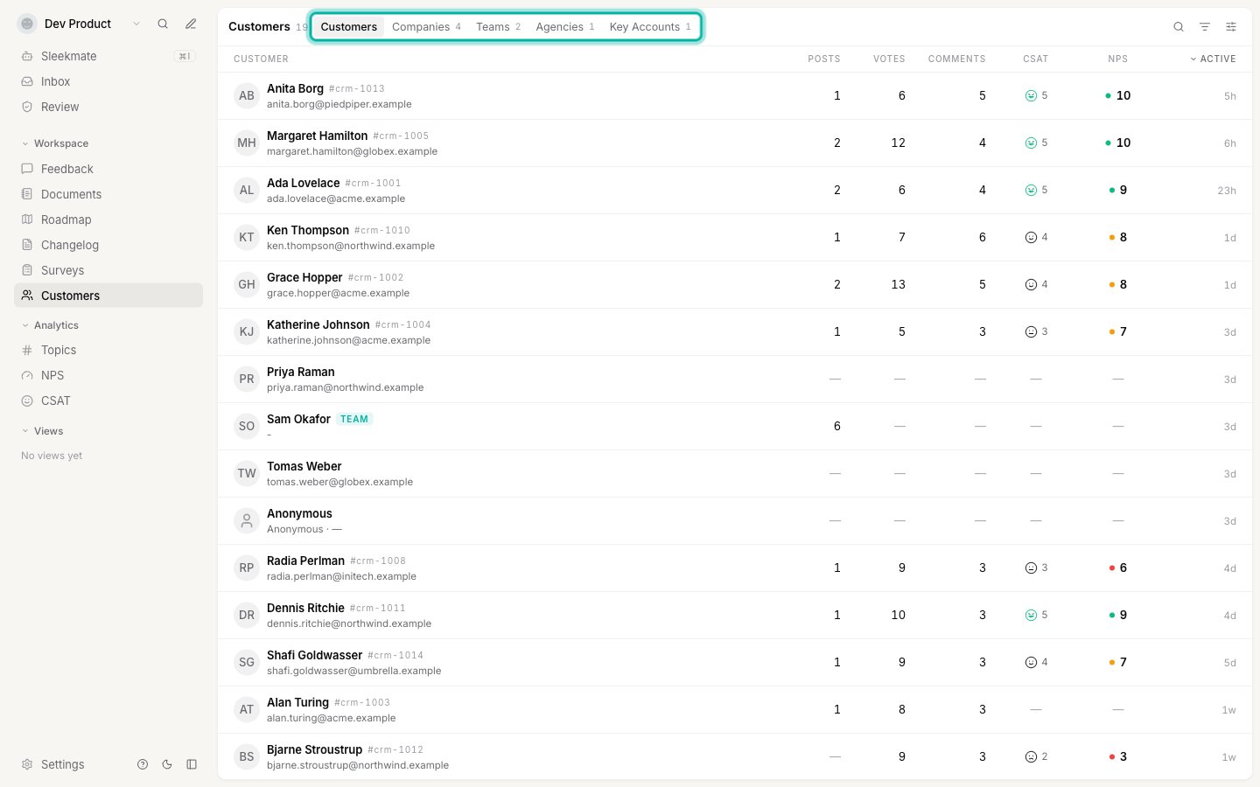Click Ken Thompson's CSAT face icon
The width and height of the screenshot is (1260, 787).
click(x=1031, y=238)
